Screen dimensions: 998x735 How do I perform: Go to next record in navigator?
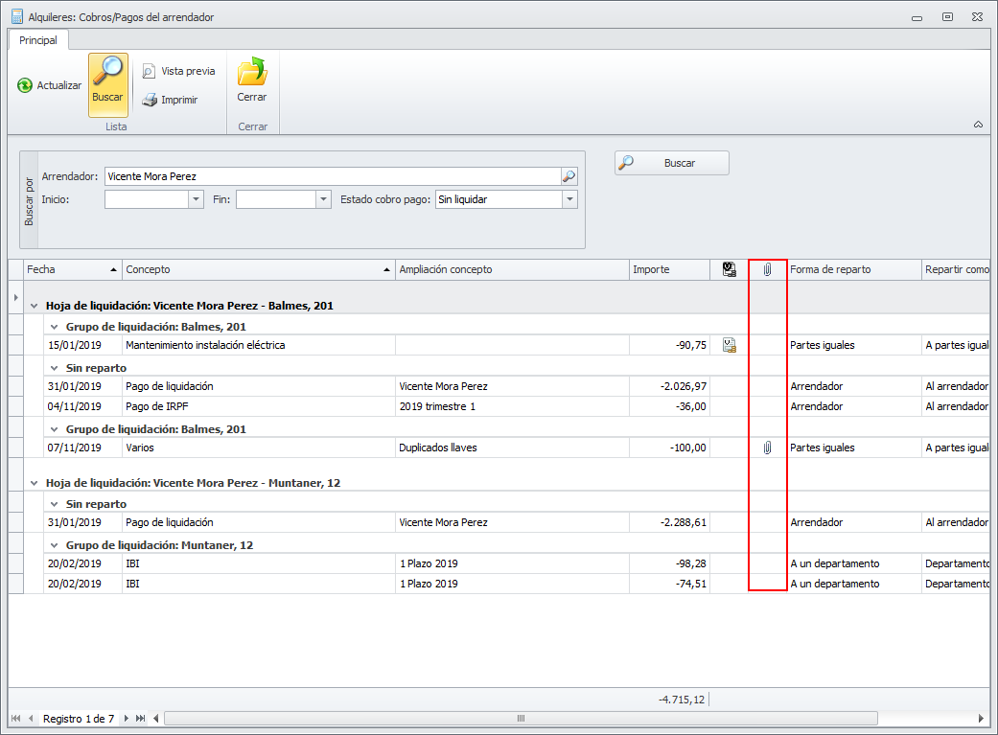pos(127,719)
